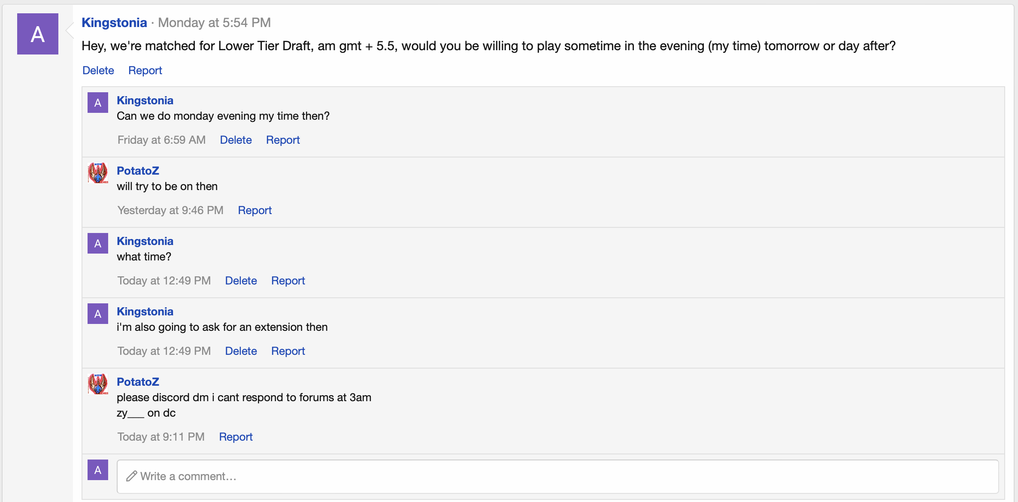Screen dimensions: 1018x502
Task: Click PotatoZ's avatar next to 'will try to be on then'
Action: (x=98, y=173)
